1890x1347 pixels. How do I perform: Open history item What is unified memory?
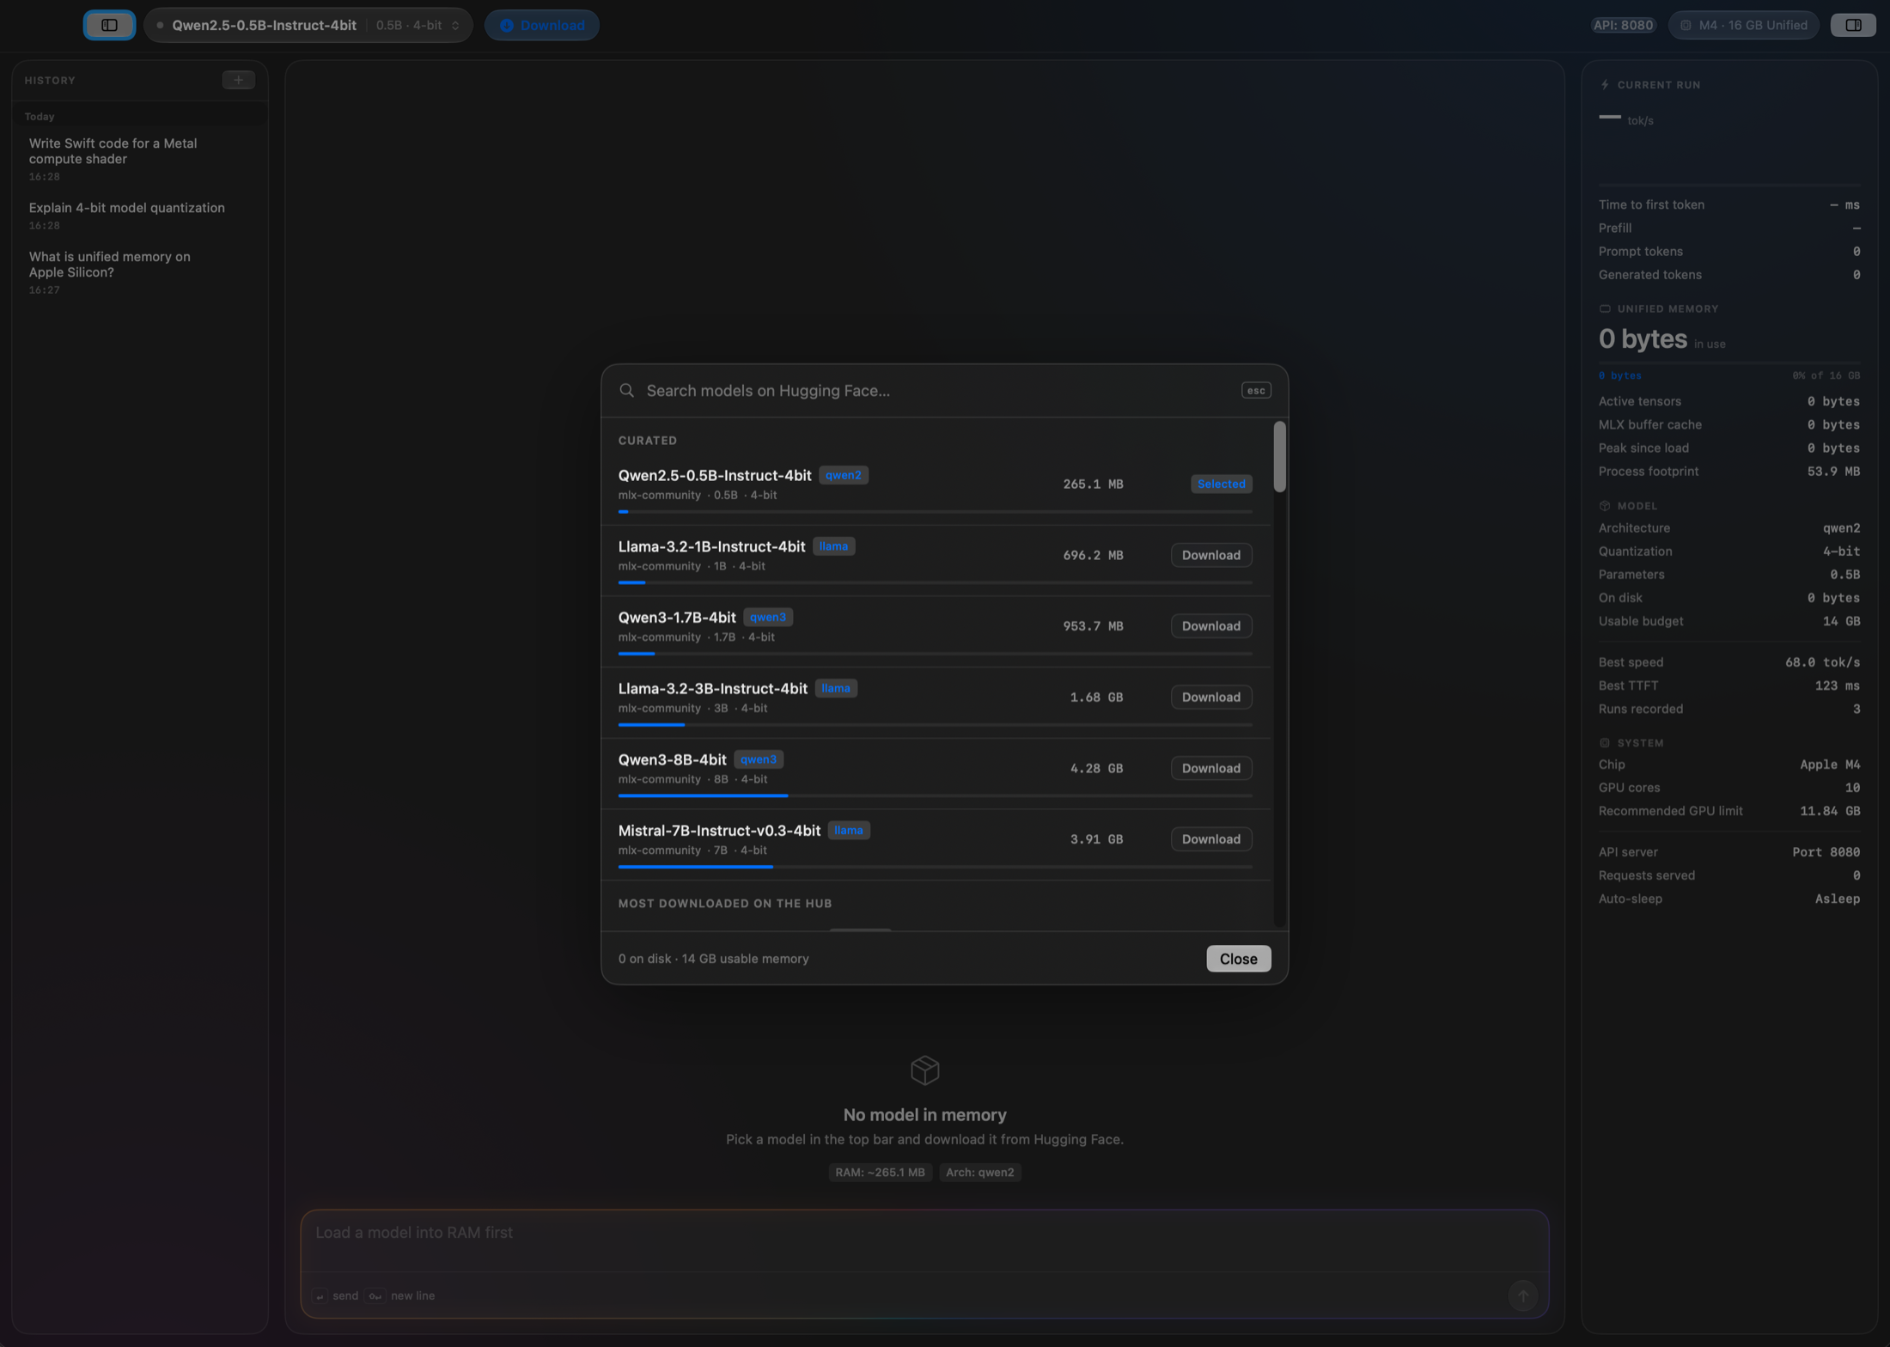click(139, 272)
